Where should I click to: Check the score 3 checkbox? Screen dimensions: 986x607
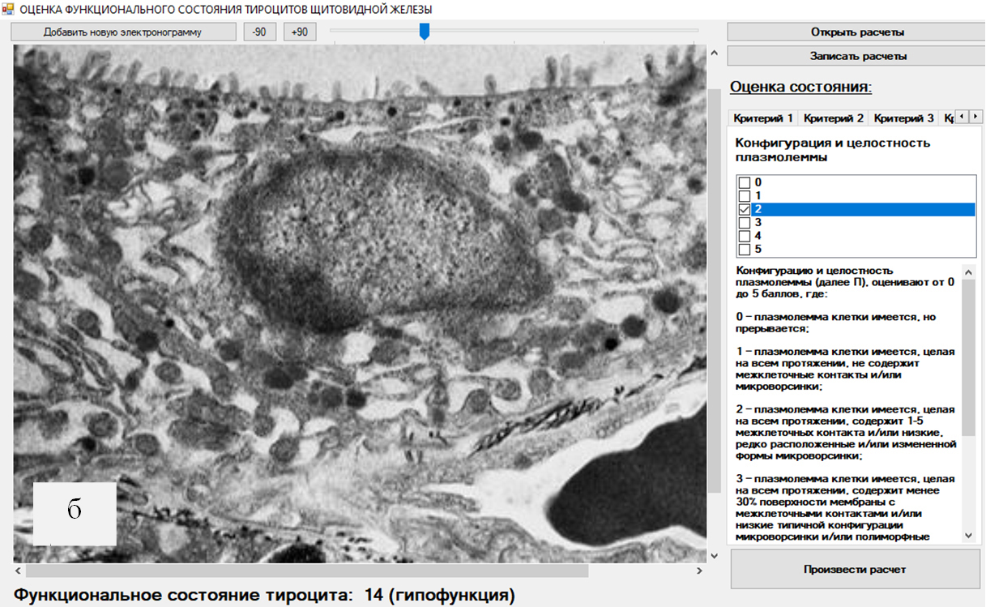click(744, 223)
